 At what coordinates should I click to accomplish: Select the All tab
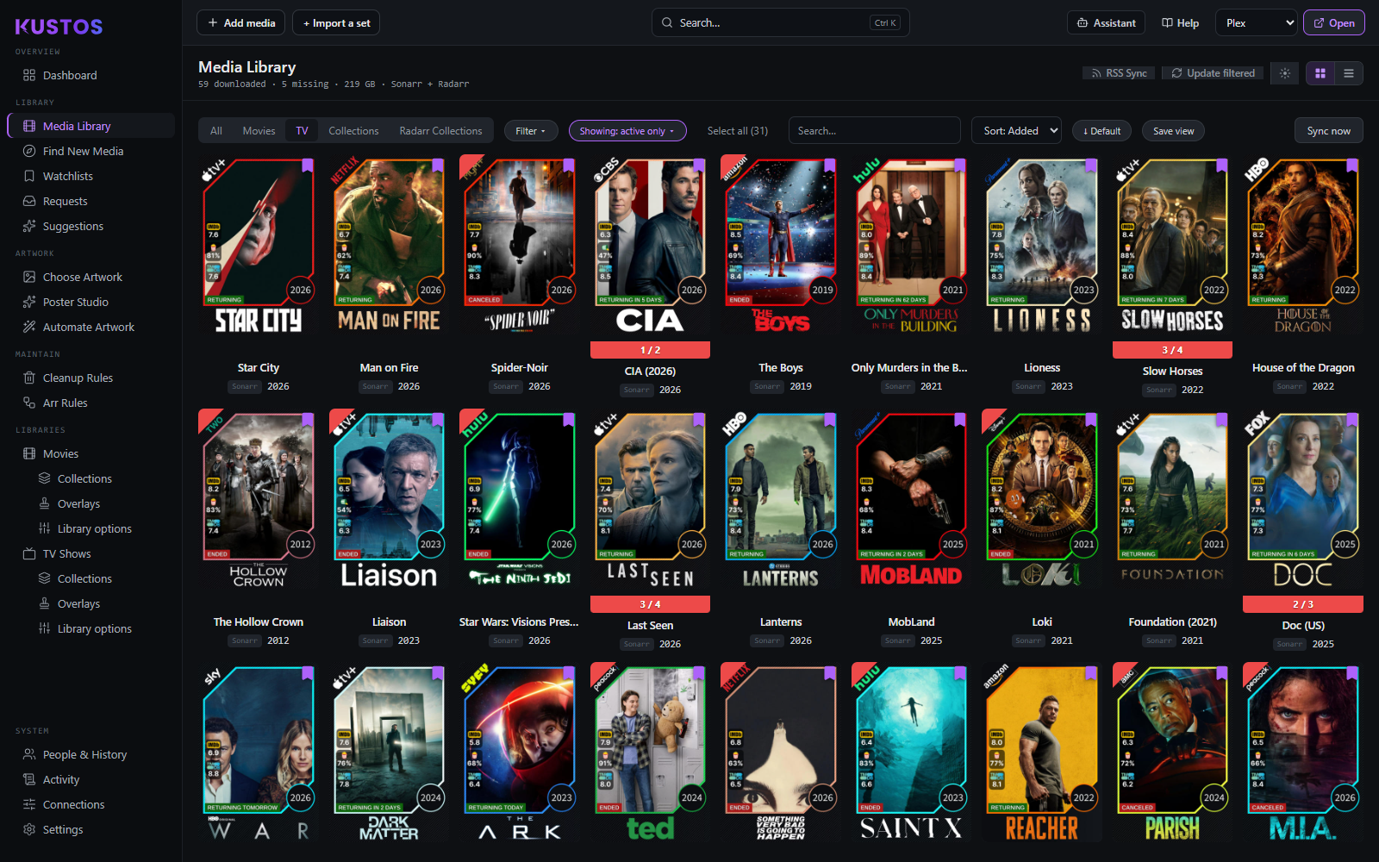[216, 131]
